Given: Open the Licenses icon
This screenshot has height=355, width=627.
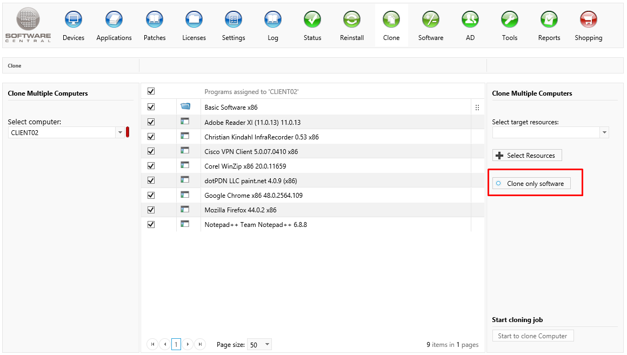Looking at the screenshot, I should coord(194,20).
